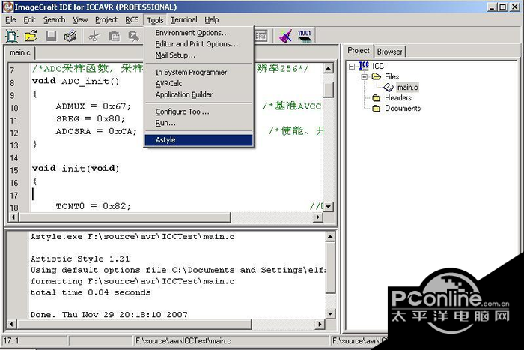This screenshot has height=350, width=524.
Task: Open a file using the folder icon
Action: click(x=31, y=36)
